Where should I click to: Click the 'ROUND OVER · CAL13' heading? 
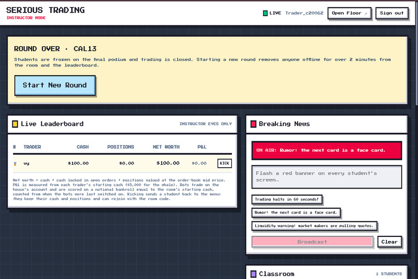click(x=55, y=49)
